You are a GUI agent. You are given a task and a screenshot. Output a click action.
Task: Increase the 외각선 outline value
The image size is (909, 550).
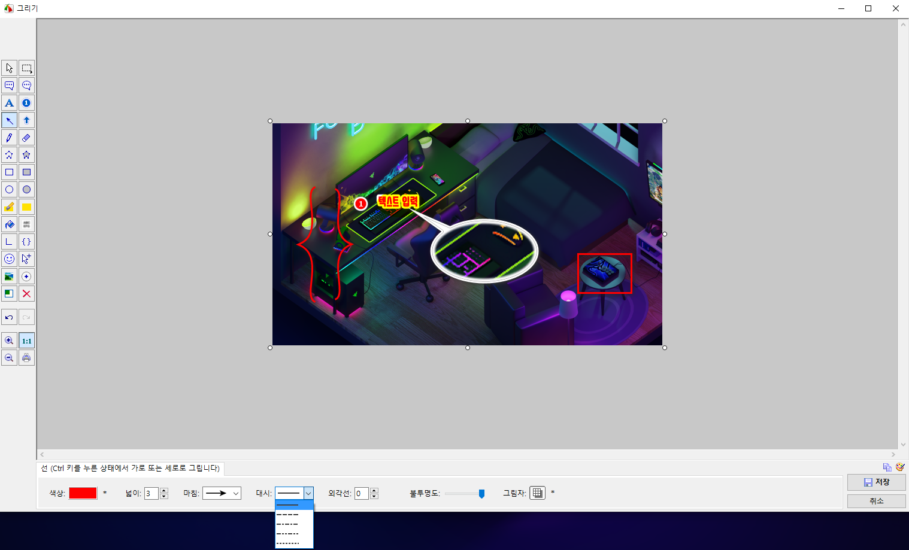coord(374,490)
